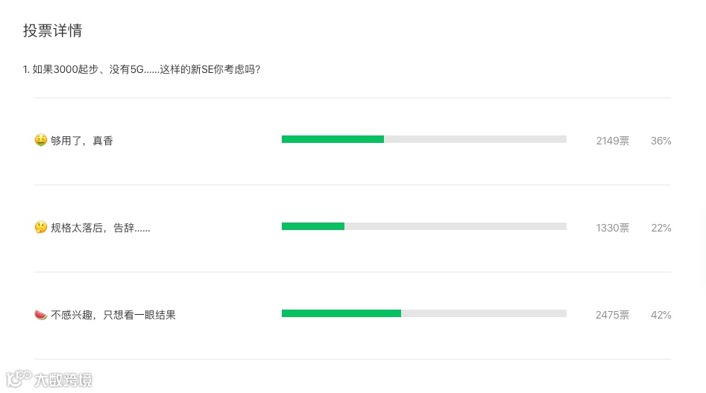706x393 pixels.
Task: Click the 2475票 vote count
Action: (613, 315)
